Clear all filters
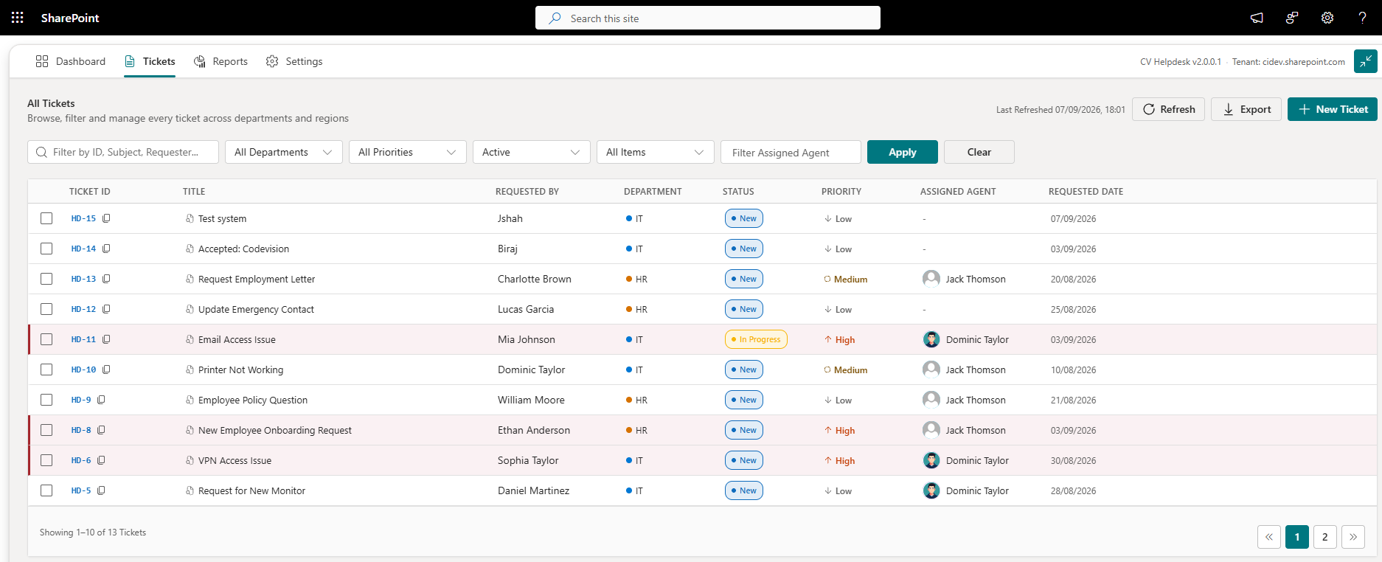This screenshot has height=562, width=1382. point(979,152)
